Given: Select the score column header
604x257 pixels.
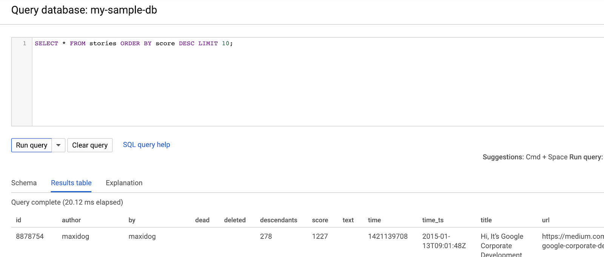Looking at the screenshot, I should [x=320, y=220].
